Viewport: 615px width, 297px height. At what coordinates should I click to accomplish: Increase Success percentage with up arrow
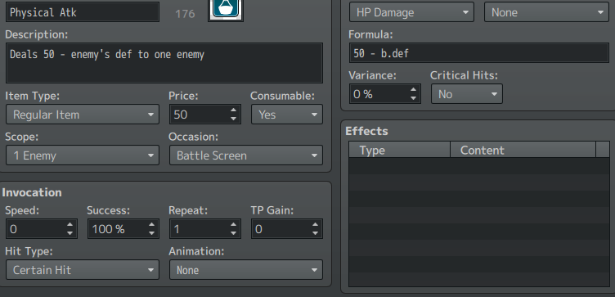[152, 225]
